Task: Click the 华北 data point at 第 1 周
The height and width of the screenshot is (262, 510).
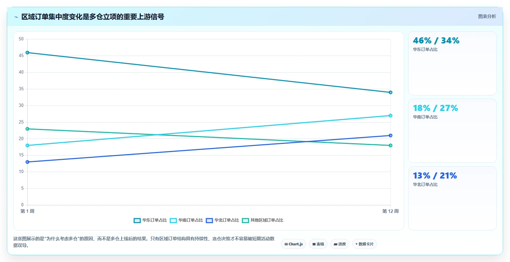Action: point(27,162)
